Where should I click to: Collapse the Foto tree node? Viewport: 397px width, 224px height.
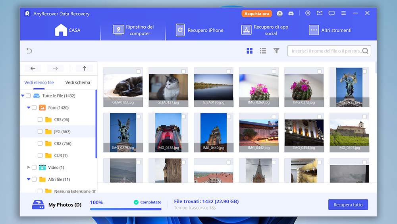click(29, 107)
